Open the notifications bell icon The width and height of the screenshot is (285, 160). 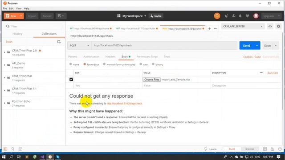[240, 16]
